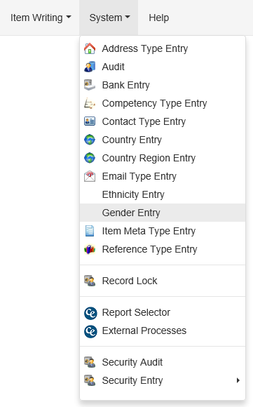Click the Competency Type Entry hierarchy icon
The width and height of the screenshot is (253, 407).
pos(90,103)
